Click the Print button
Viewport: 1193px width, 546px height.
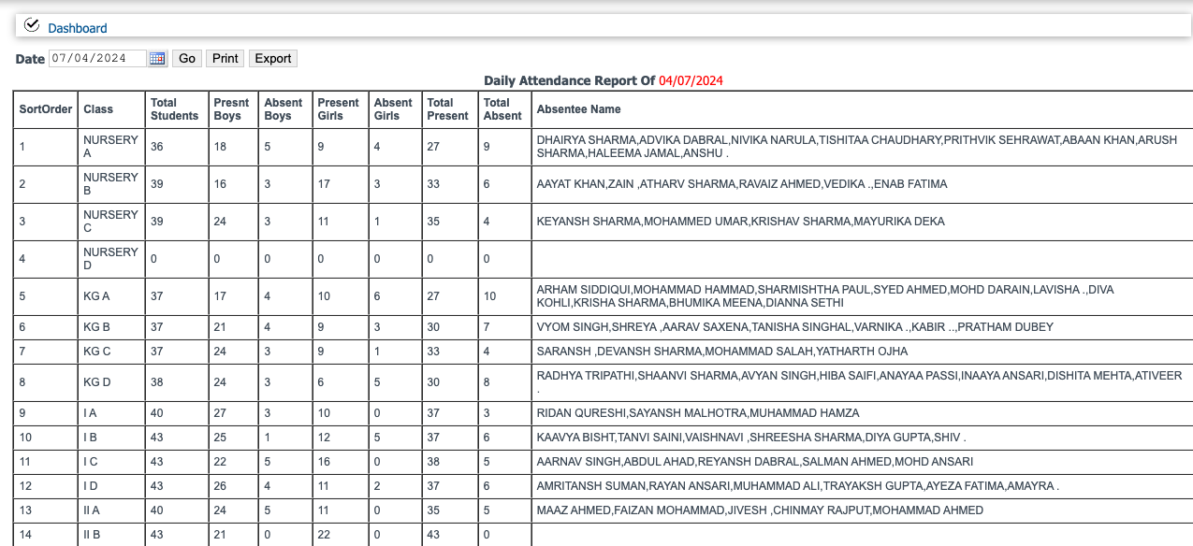tap(226, 58)
